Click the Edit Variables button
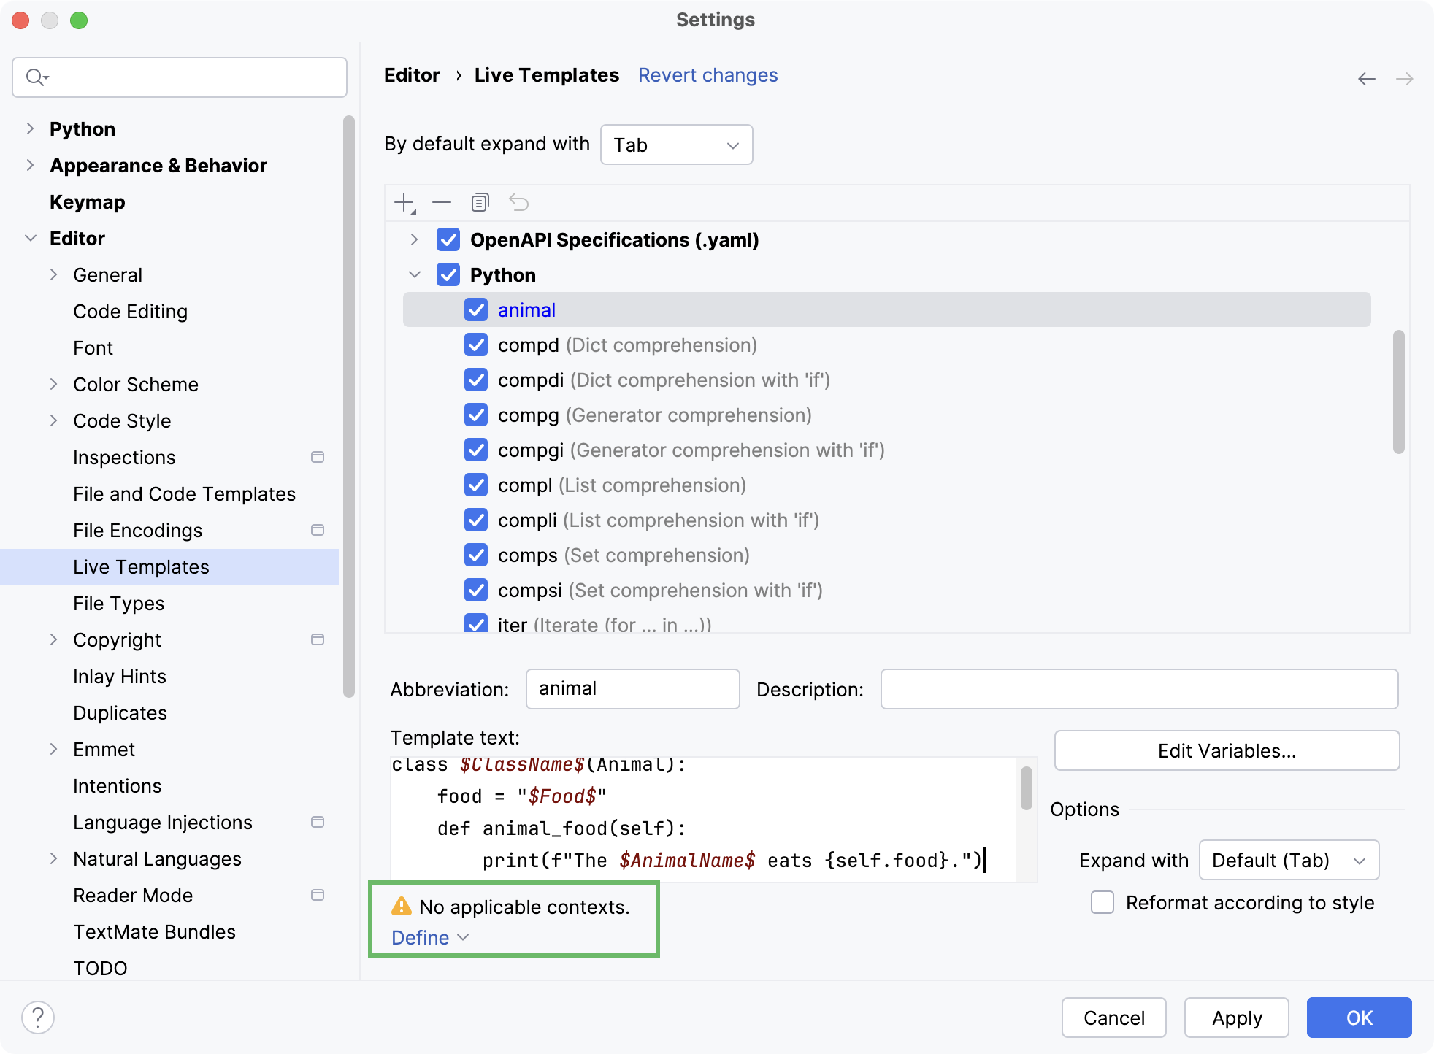 [1227, 750]
